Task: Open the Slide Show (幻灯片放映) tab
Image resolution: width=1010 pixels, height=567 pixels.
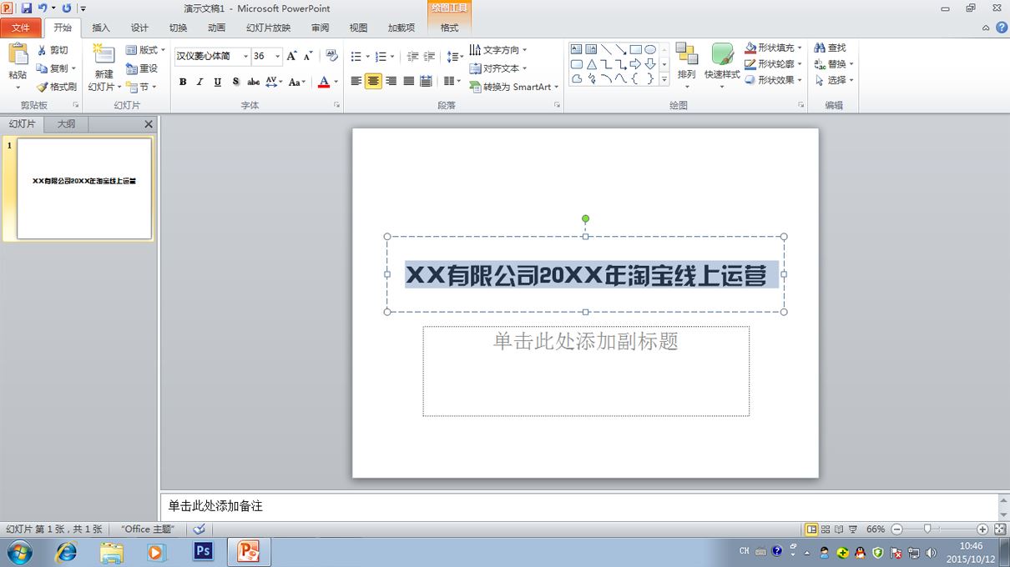Action: [x=269, y=28]
